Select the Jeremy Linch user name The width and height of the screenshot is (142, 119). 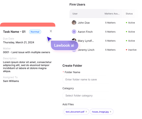point(86,50)
